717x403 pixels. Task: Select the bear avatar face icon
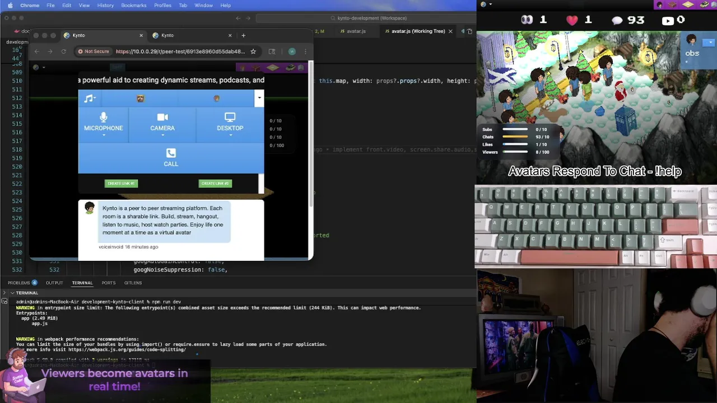tap(140, 99)
